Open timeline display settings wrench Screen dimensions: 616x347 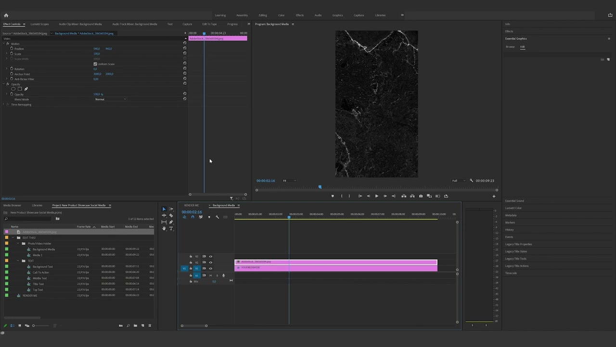click(217, 217)
